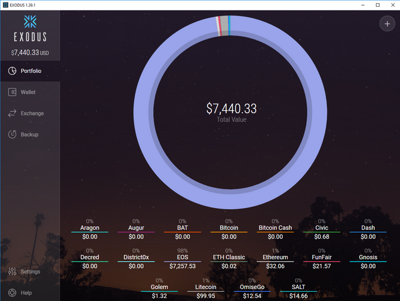Select the FunFair asset
The width and height of the screenshot is (400, 301).
tap(322, 257)
